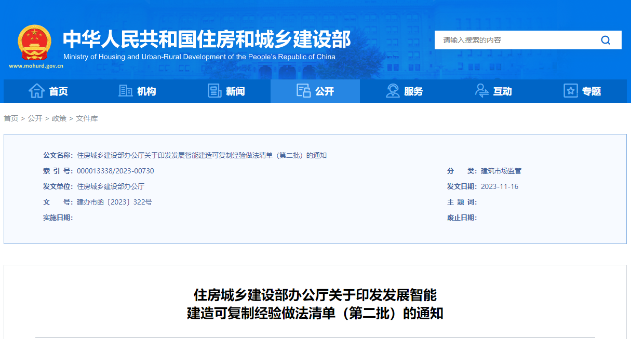The width and height of the screenshot is (631, 339).
Task: Click the document icon beside 公开
Action: (x=303, y=91)
